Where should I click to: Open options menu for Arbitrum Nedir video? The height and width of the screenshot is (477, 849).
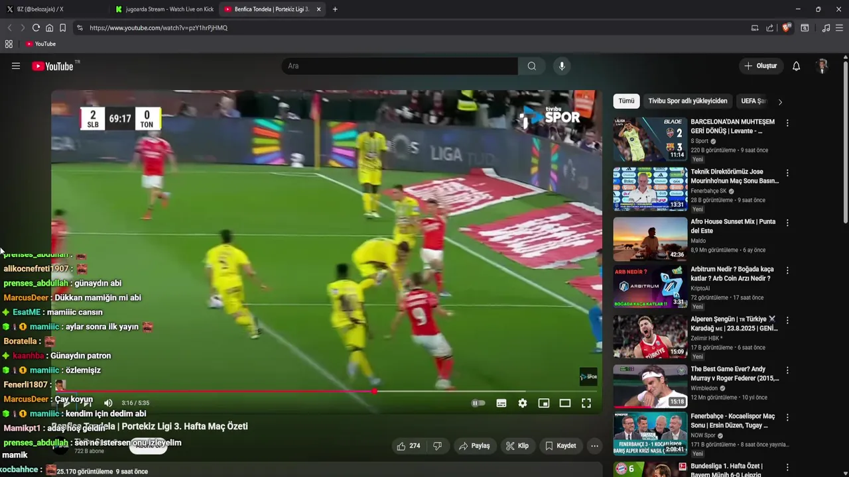pos(787,270)
